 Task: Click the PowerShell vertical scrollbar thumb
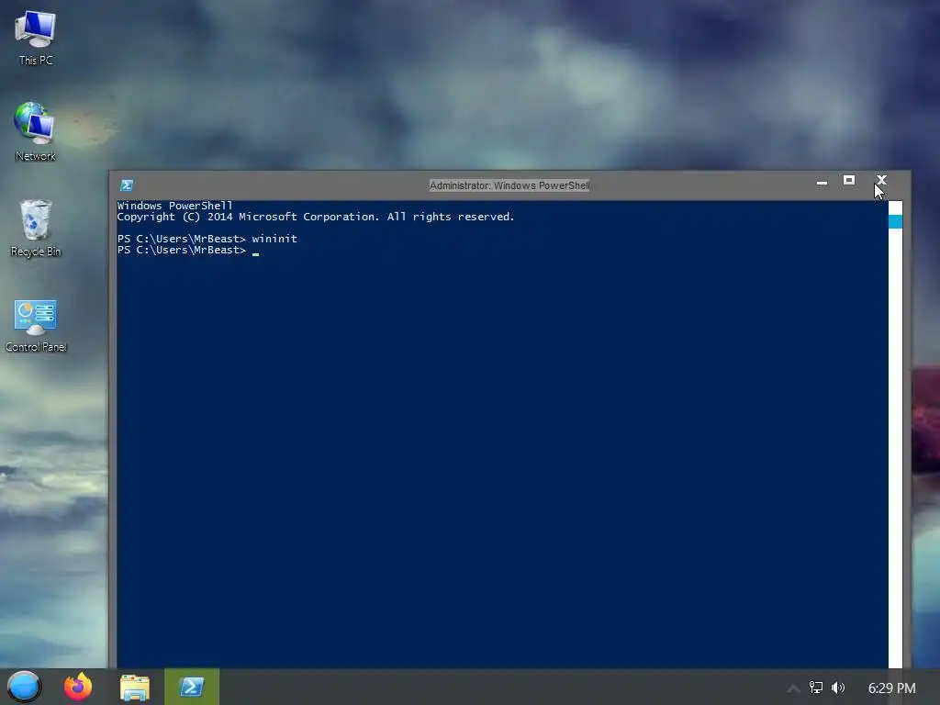click(895, 221)
